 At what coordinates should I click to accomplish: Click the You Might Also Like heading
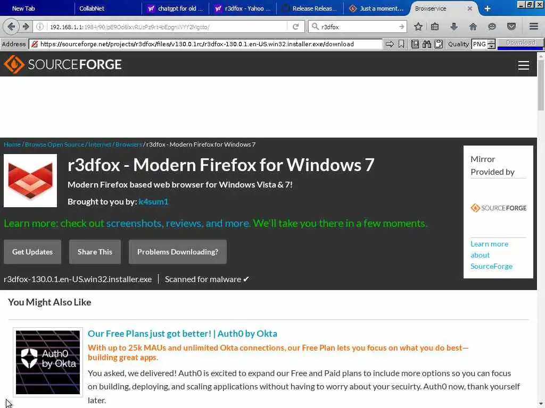49,302
